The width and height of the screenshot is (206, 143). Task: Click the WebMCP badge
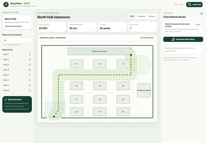point(27,3)
